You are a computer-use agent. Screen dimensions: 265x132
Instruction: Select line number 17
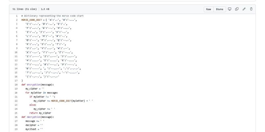(x=16, y=81)
